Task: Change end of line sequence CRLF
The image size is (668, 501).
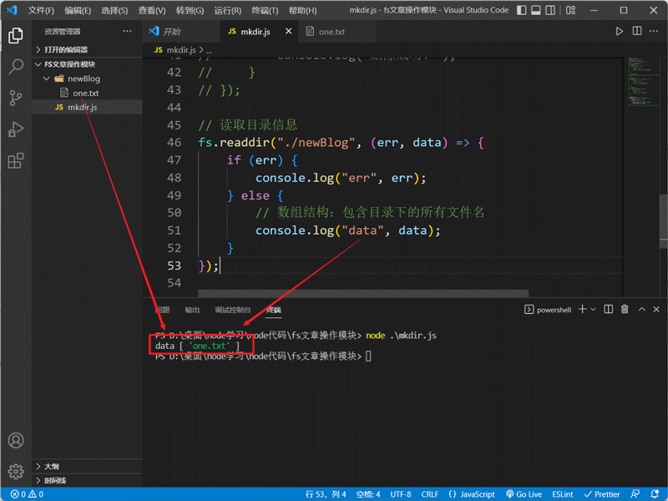Action: [x=429, y=494]
